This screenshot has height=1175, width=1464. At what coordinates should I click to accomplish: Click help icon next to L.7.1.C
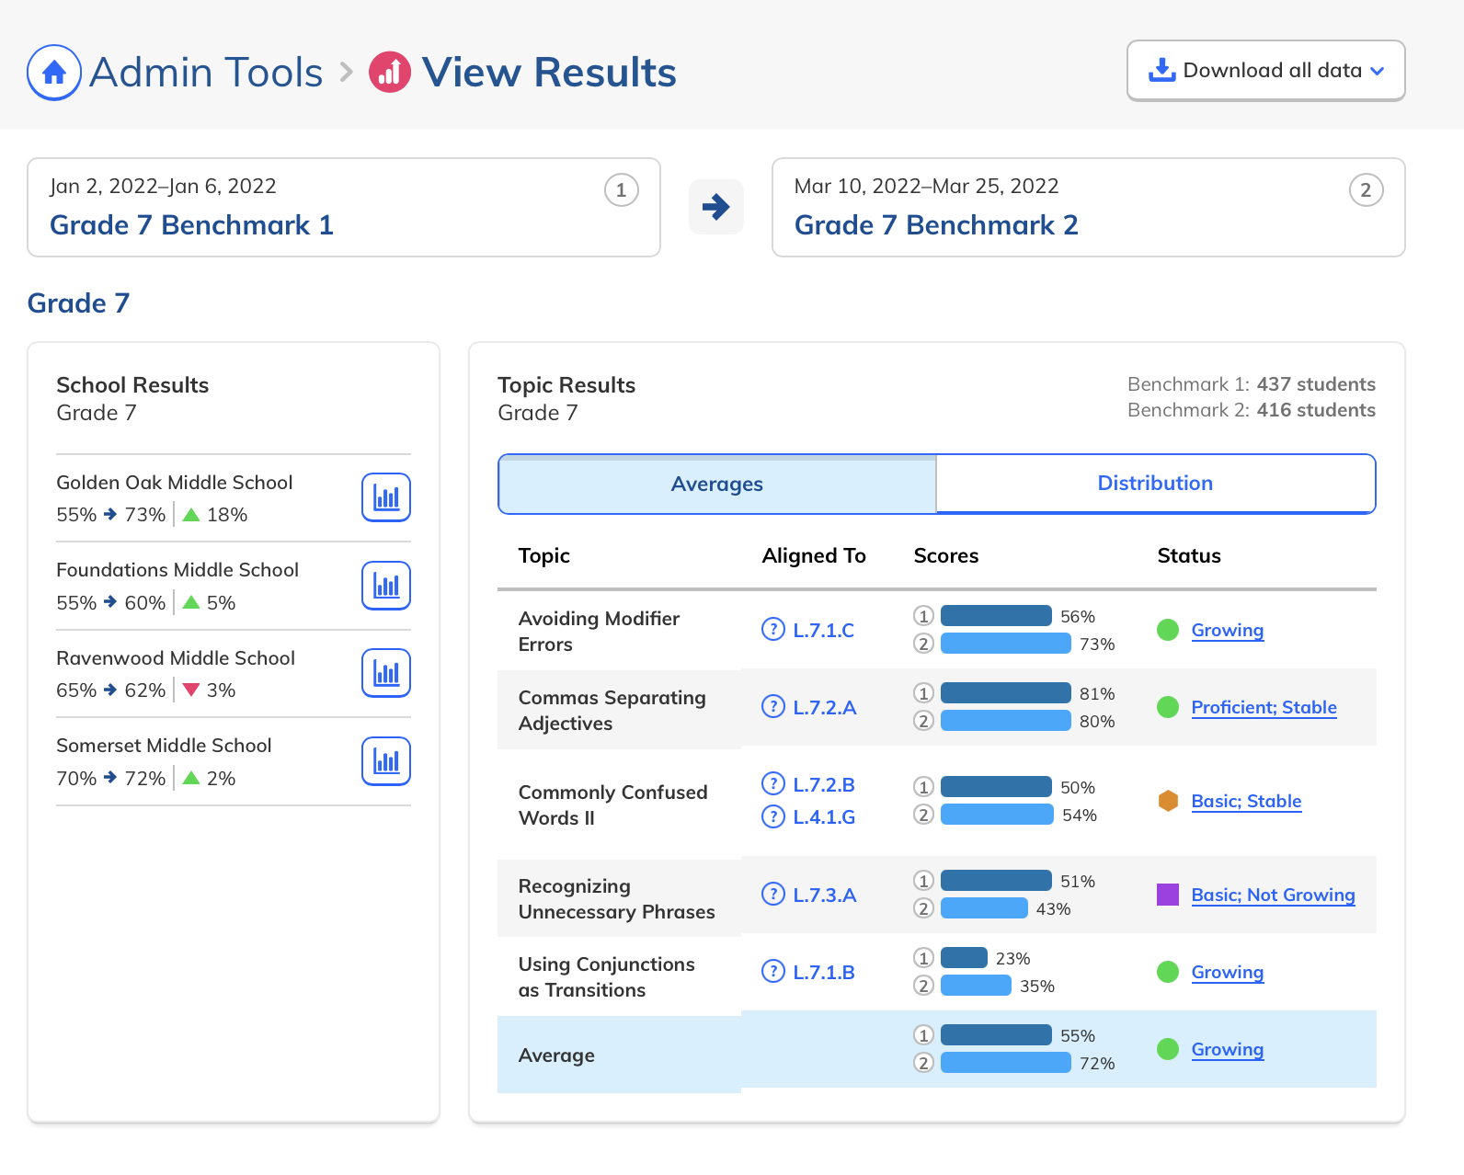click(x=773, y=630)
